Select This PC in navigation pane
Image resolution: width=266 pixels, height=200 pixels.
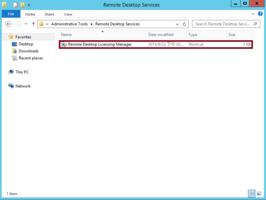[22, 72]
